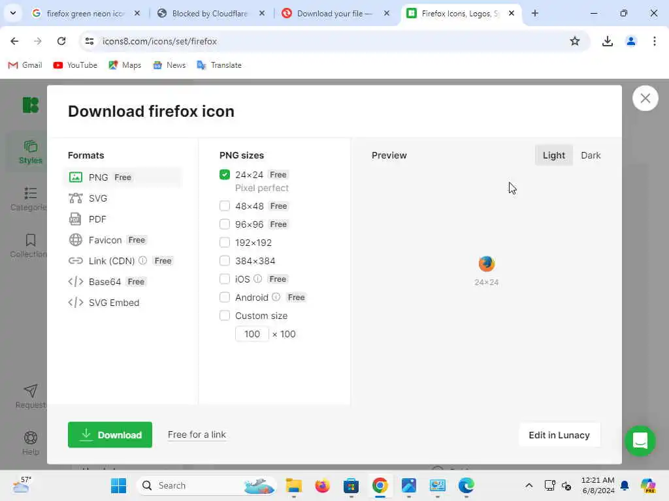Switch to the Download your file tab
The image size is (669, 501).
click(x=336, y=14)
